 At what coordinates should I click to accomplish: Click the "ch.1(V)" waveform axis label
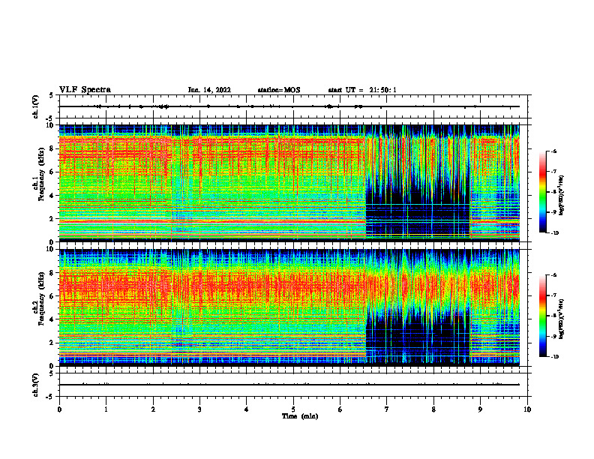36,106
